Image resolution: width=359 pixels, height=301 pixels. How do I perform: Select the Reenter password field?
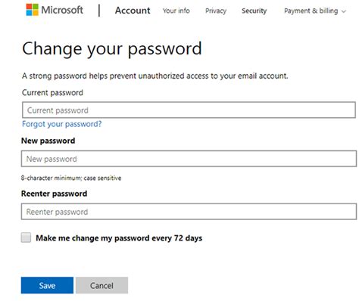coord(189,212)
